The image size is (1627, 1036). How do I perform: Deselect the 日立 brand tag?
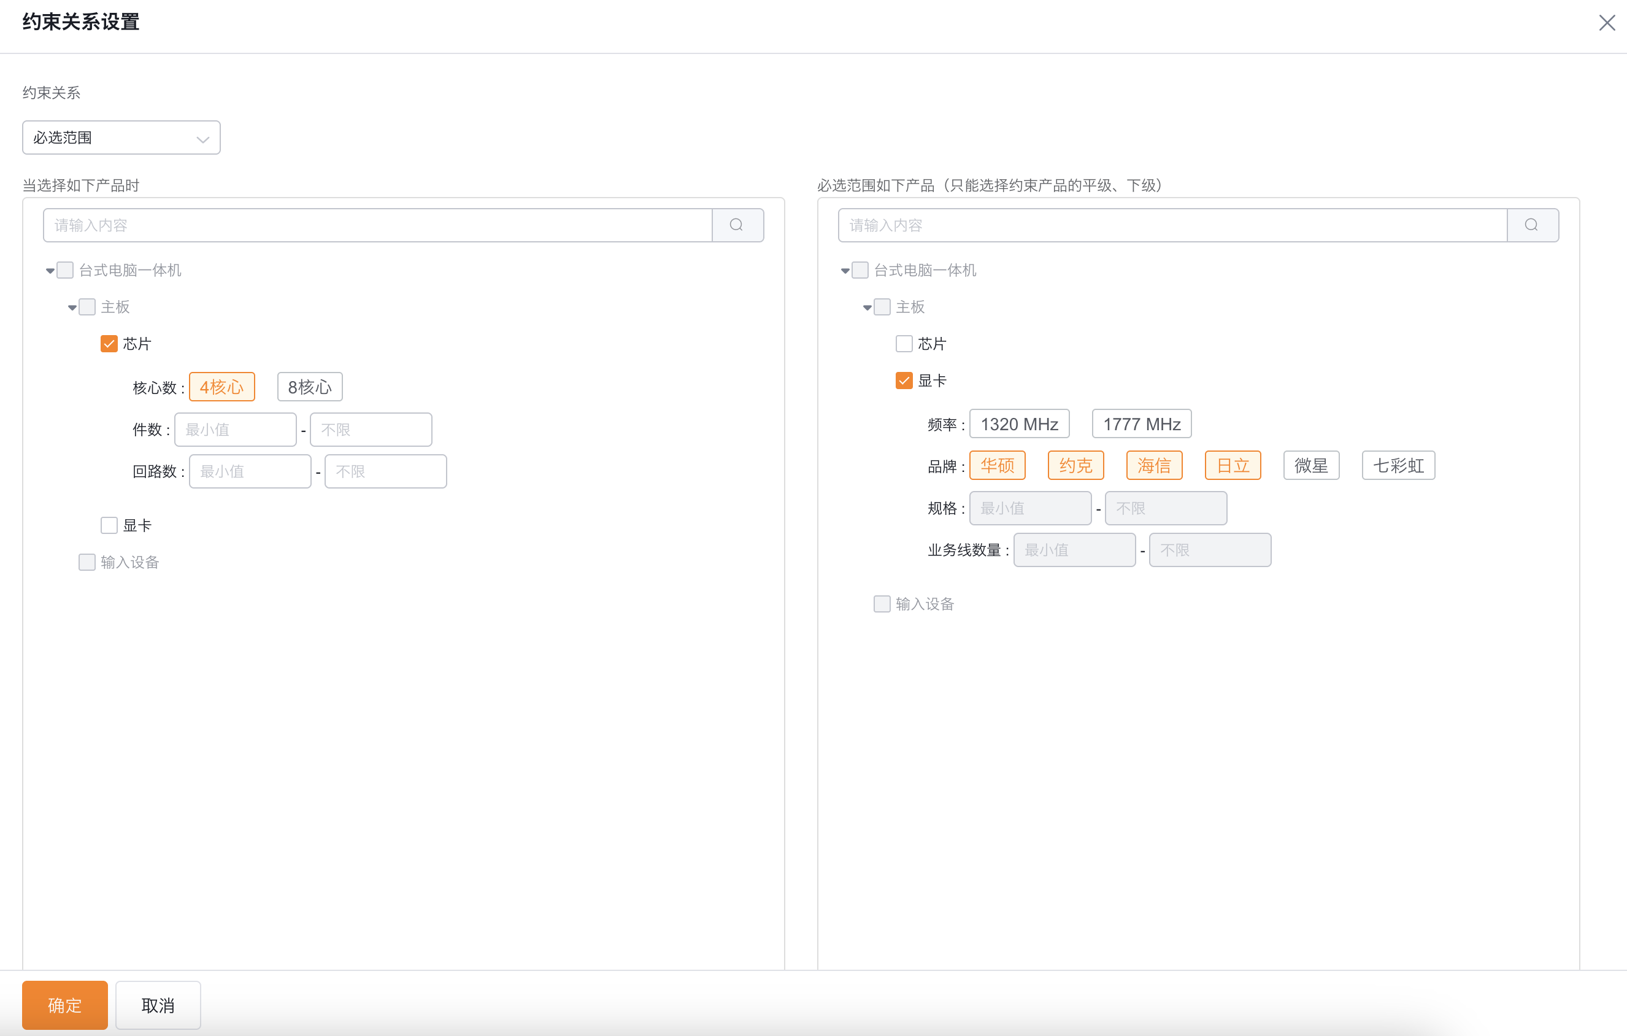click(x=1233, y=466)
